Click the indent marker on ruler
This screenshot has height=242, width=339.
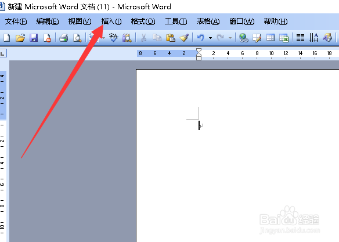pos(199,54)
